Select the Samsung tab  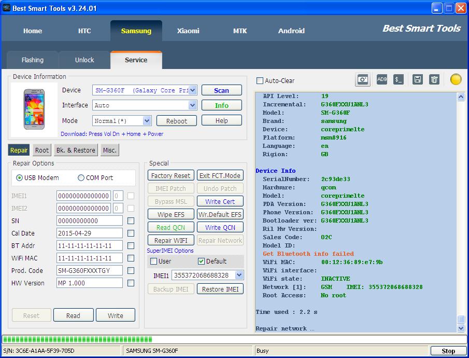(136, 31)
